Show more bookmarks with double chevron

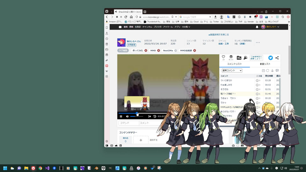click(289, 22)
